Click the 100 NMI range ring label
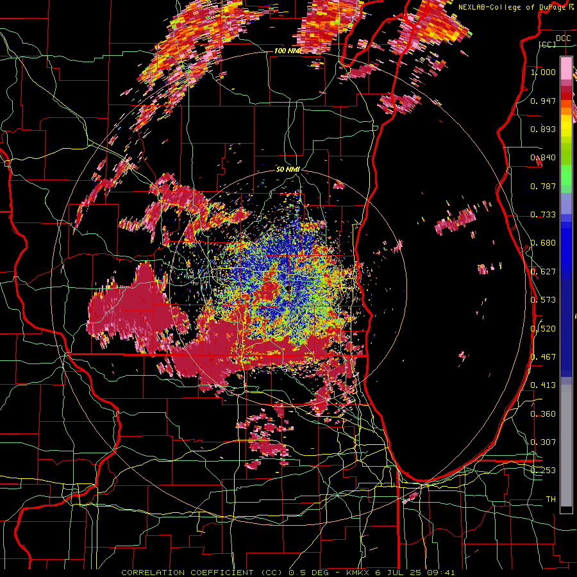 (287, 51)
